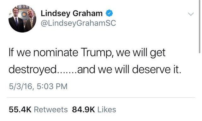
Task: Open Lindsey Graham's profile picture
Action: pos(22,18)
